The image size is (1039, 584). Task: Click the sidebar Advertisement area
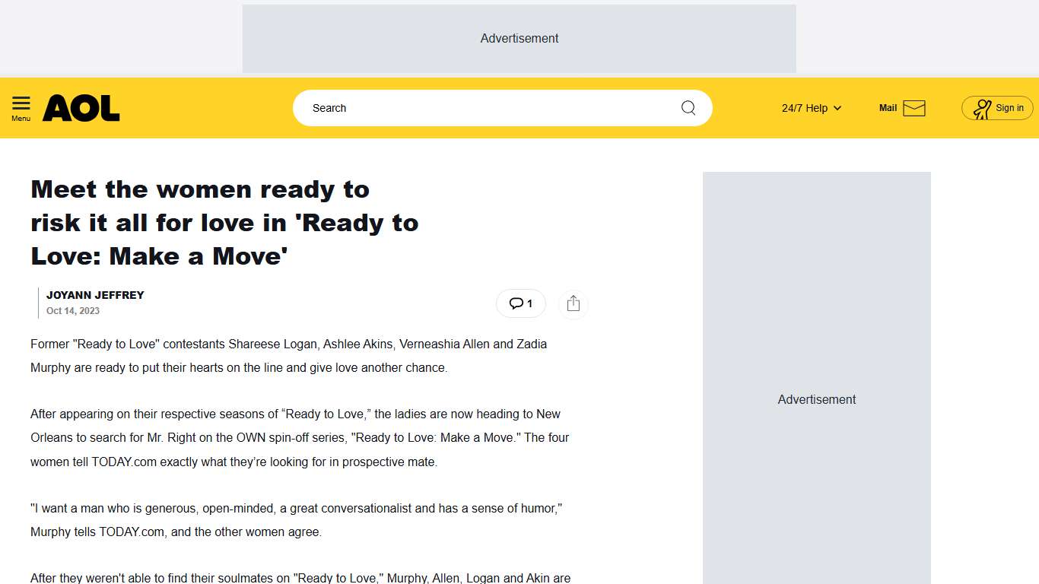(816, 399)
